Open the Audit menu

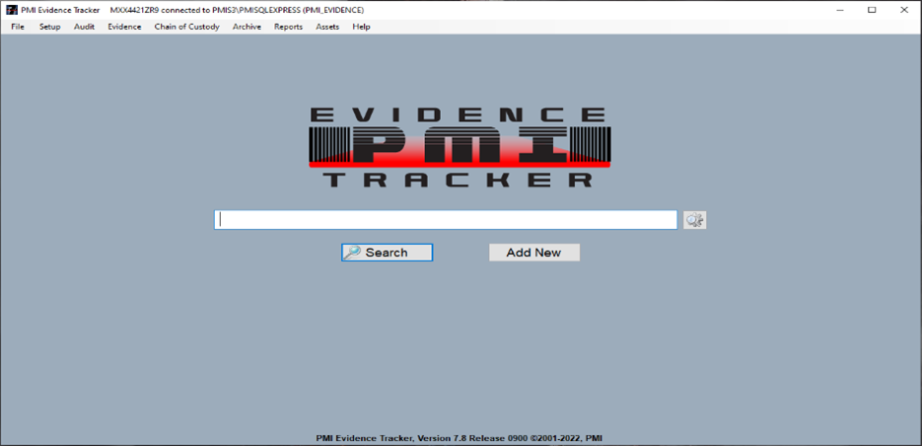coord(84,27)
